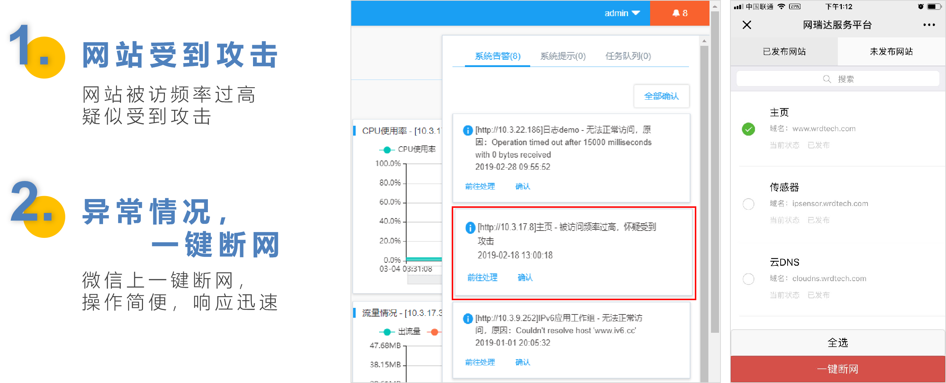Screen dimensions: 946x383
Task: Open the 未发布网站 tab
Action: point(891,52)
